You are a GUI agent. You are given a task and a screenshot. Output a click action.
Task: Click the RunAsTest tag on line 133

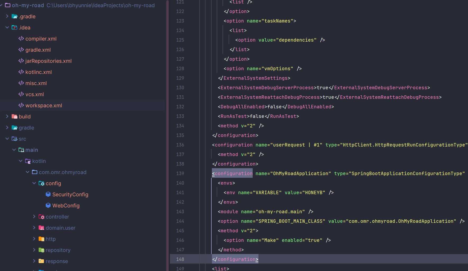pyautogui.click(x=234, y=116)
